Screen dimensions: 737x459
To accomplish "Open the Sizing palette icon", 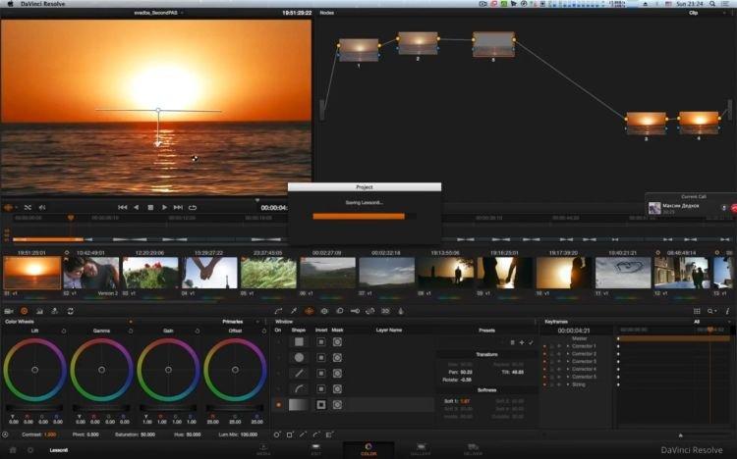I will [x=370, y=311].
